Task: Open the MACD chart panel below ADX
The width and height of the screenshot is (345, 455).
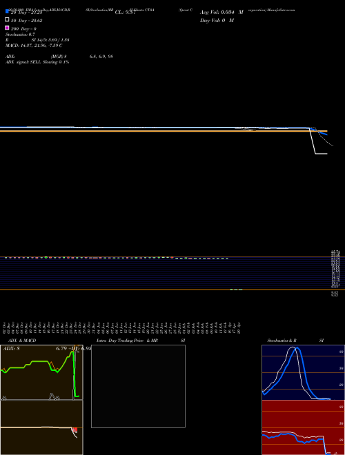Action: (x=41, y=427)
